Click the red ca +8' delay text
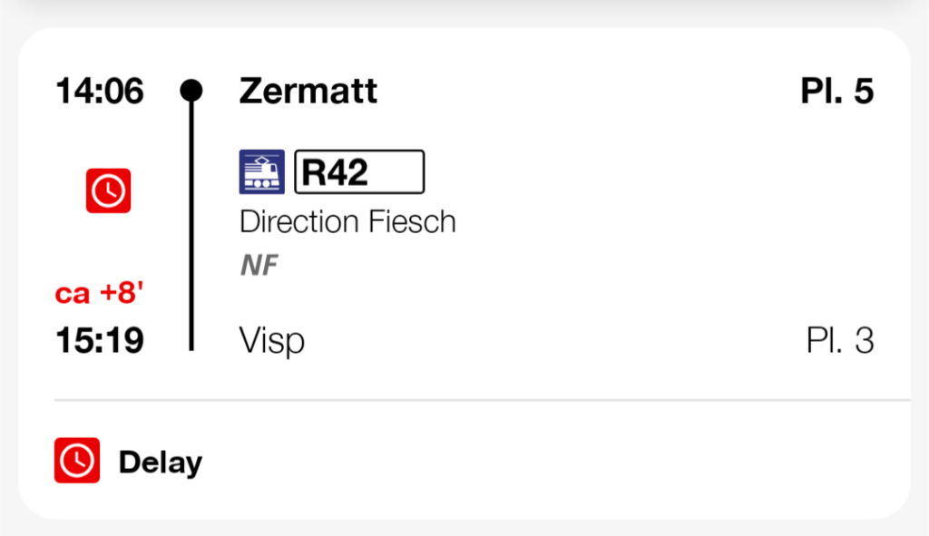929x536 pixels. [x=100, y=295]
